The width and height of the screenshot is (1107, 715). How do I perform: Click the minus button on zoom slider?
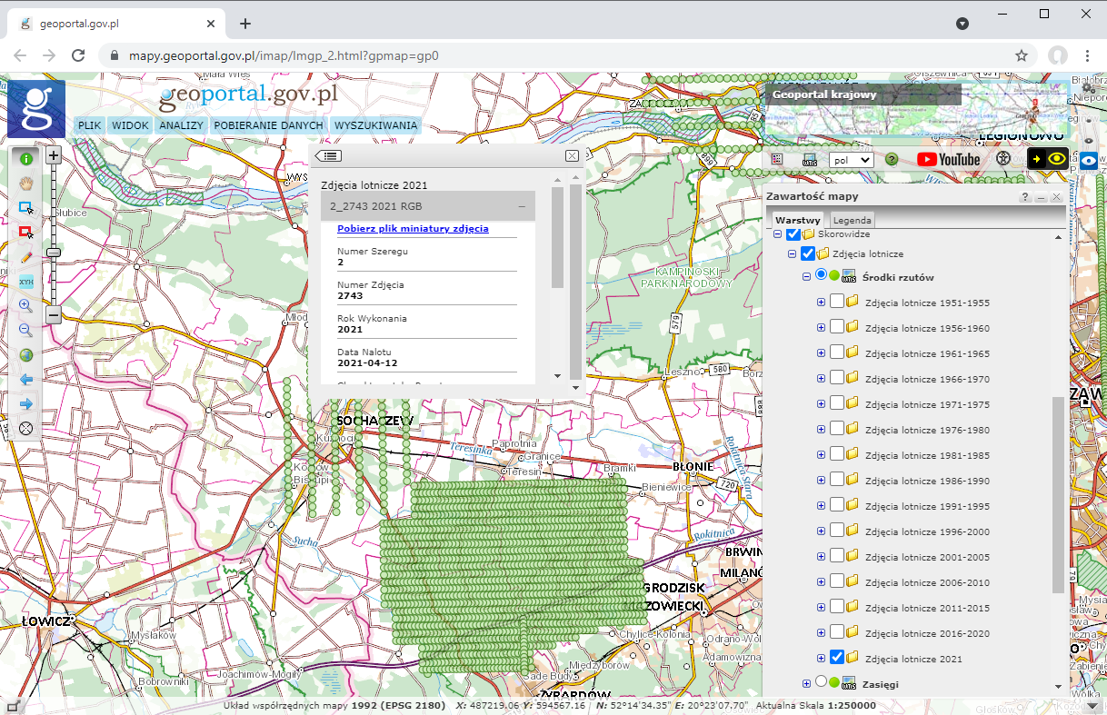(x=54, y=315)
